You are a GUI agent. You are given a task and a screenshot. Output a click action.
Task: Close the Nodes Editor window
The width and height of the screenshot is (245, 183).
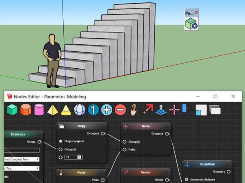click(233, 96)
